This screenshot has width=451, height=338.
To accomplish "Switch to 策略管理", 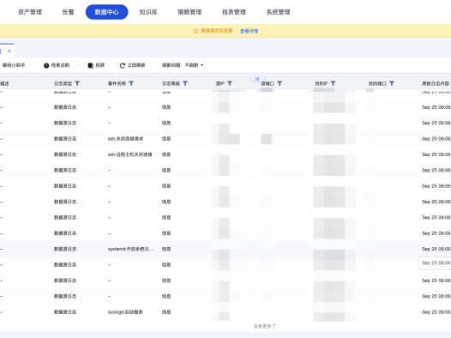I will 189,12.
